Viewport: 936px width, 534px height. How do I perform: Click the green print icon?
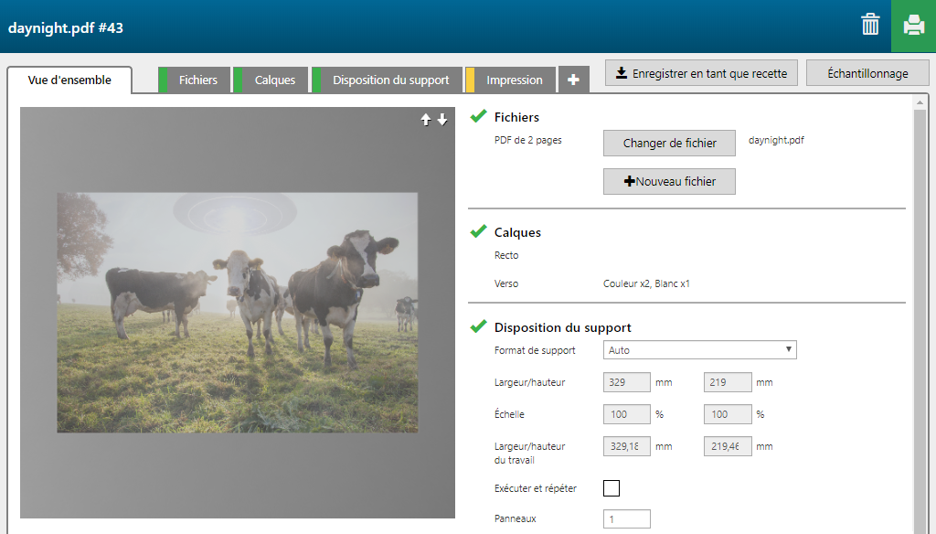coord(913,26)
